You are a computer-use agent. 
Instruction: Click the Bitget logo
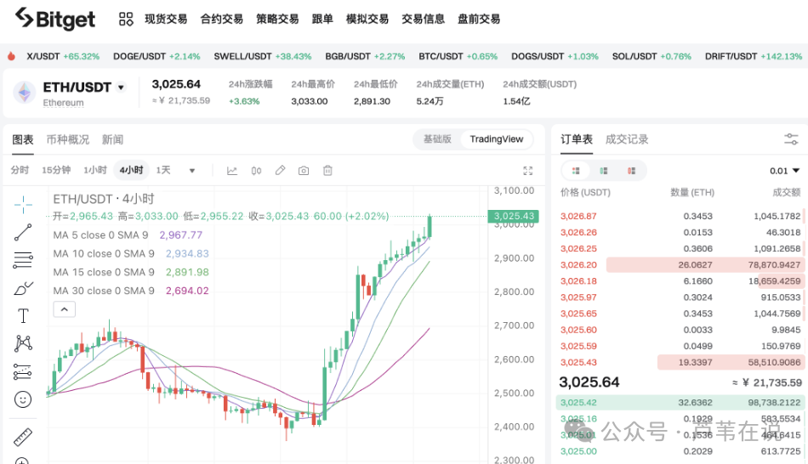[x=54, y=19]
